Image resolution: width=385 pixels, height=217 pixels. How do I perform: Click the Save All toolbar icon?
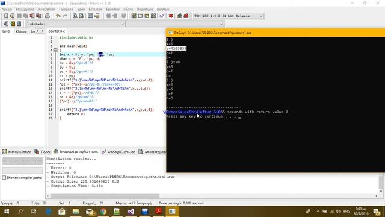pos(25,16)
